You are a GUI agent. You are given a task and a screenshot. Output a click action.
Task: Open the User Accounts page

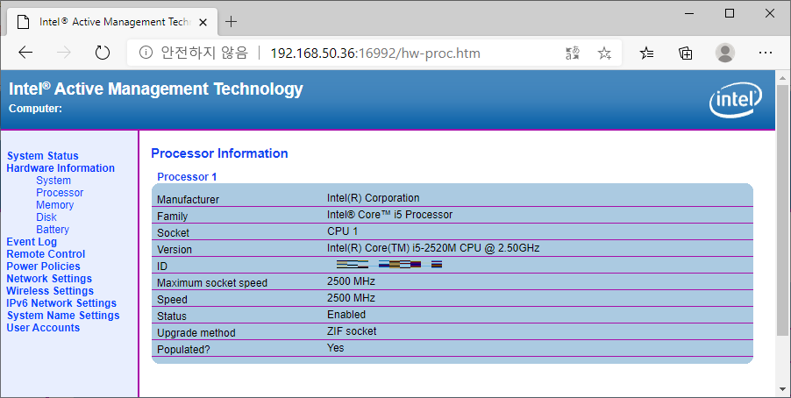click(43, 327)
